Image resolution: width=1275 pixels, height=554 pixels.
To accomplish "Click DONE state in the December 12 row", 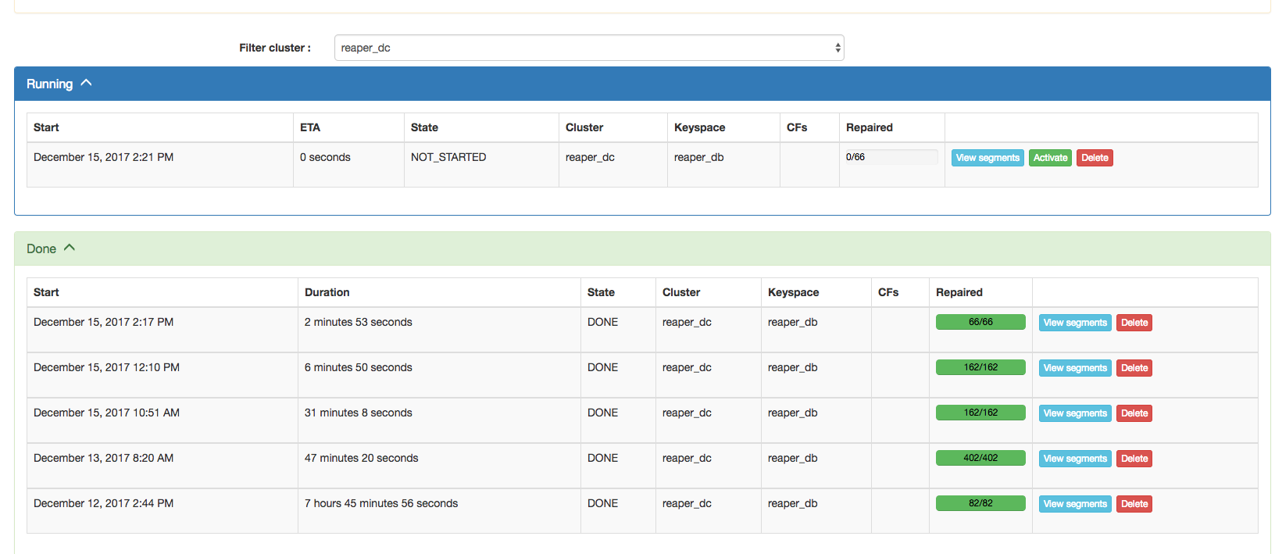I will click(602, 503).
